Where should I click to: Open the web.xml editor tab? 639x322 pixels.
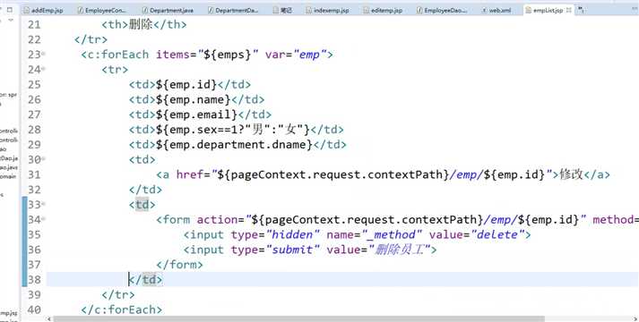(497, 10)
